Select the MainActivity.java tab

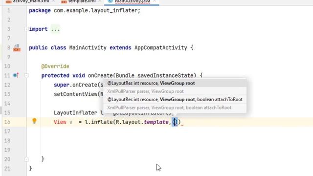point(133,1)
